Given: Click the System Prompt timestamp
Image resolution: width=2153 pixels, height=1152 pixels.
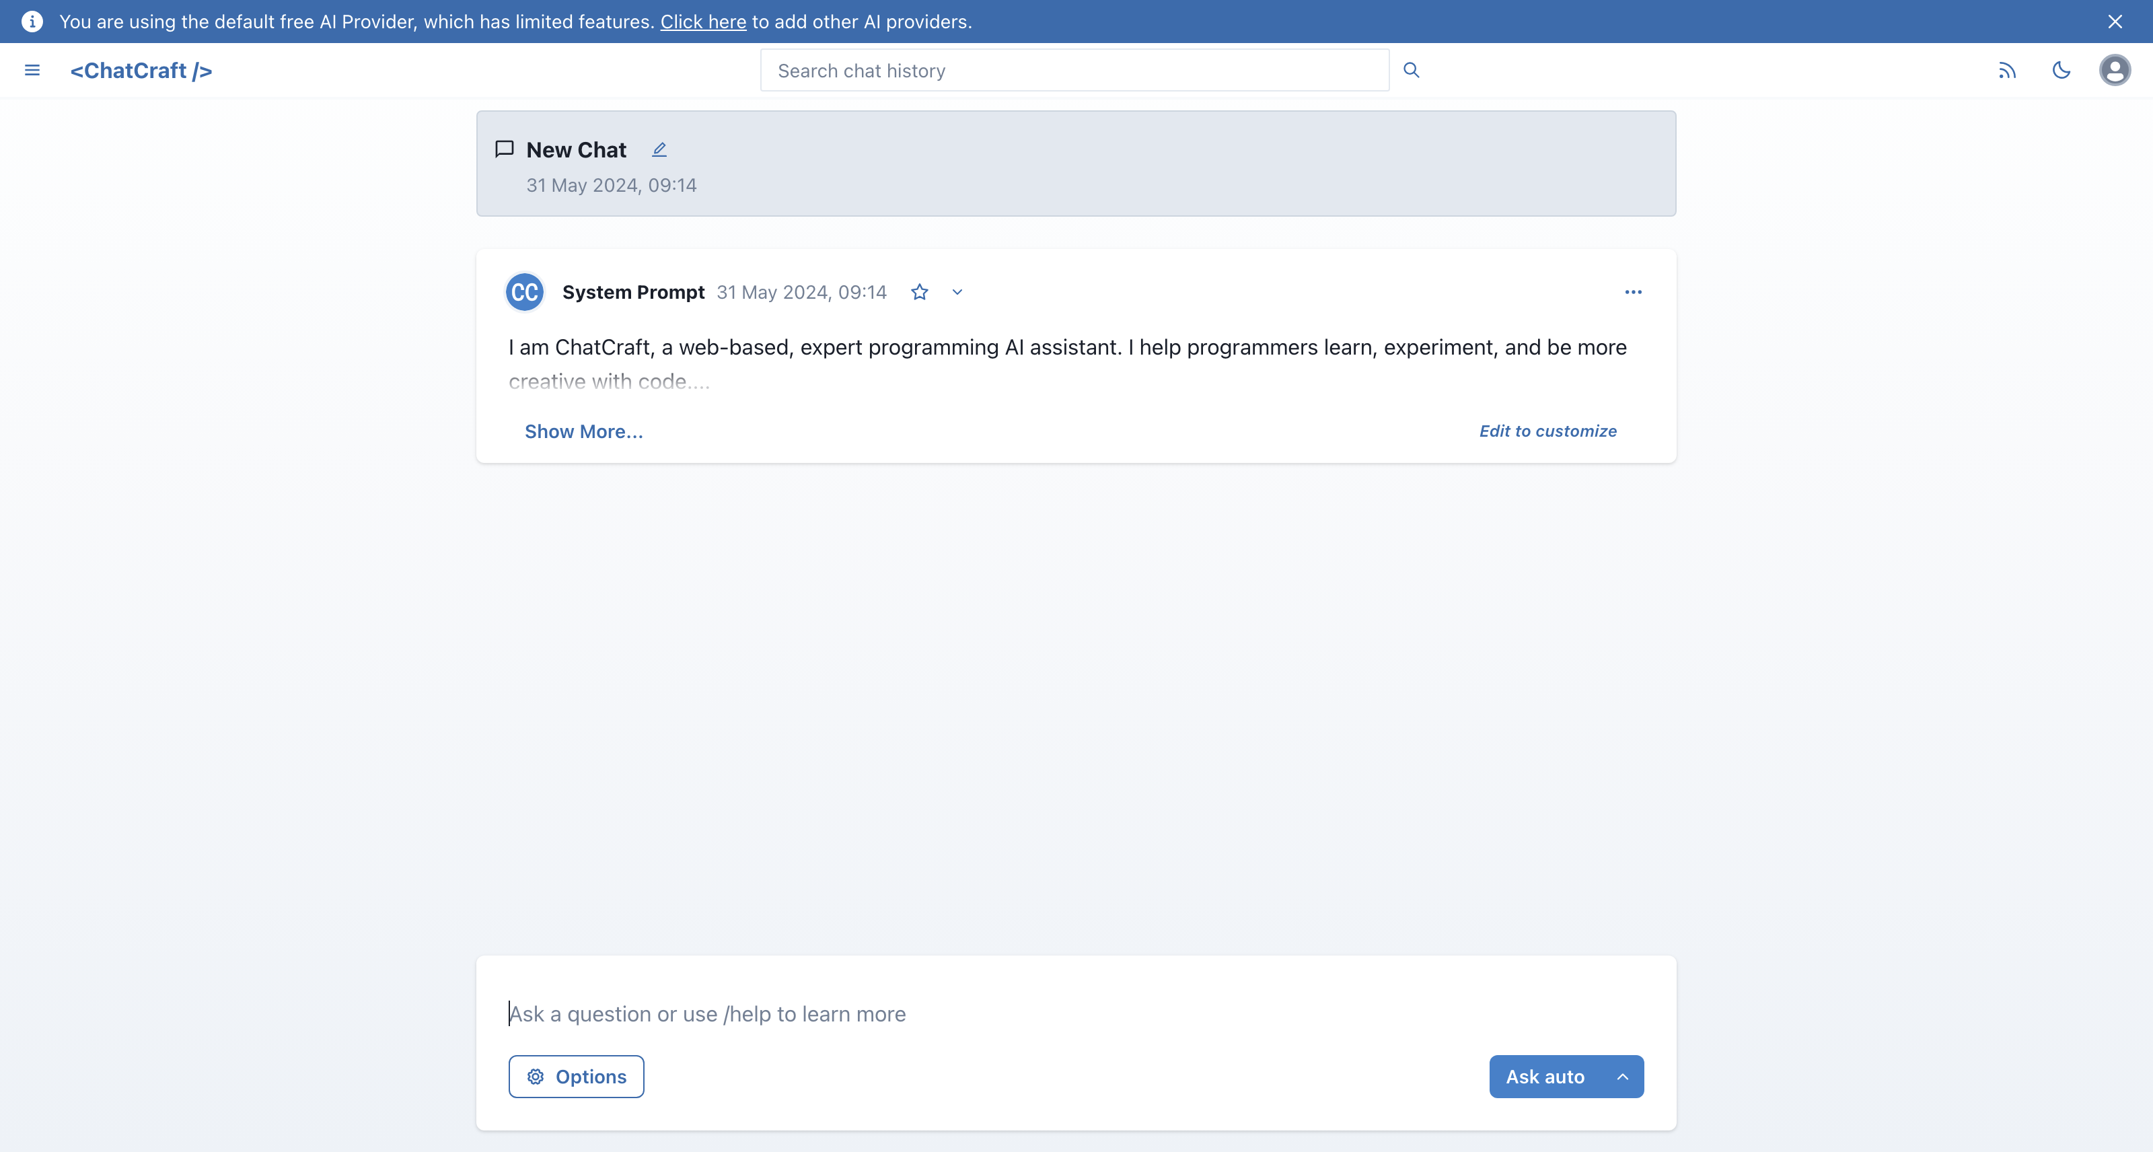Looking at the screenshot, I should (x=801, y=292).
